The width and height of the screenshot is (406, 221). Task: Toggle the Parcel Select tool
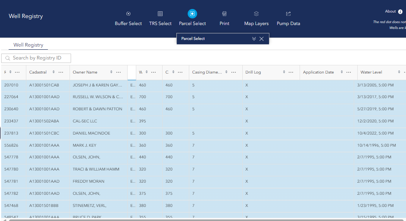pos(192,14)
